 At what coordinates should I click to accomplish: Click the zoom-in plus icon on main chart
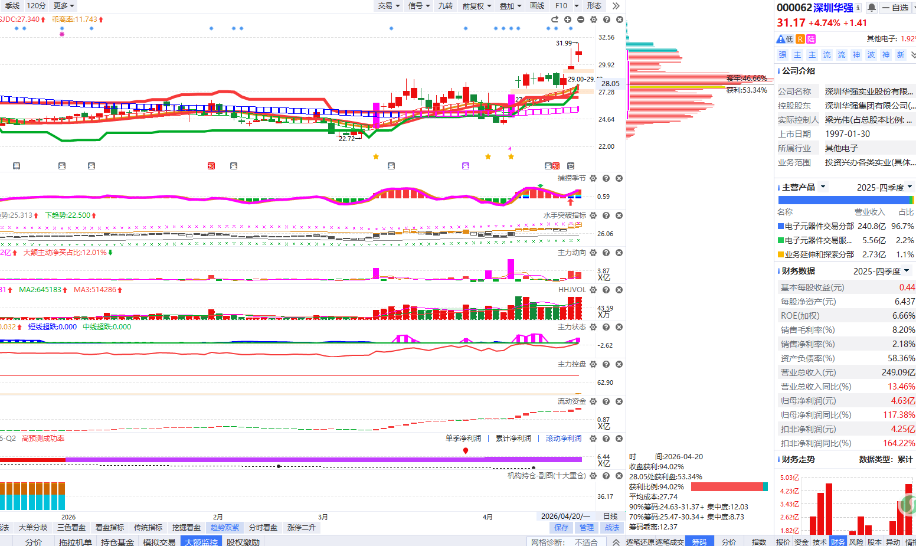click(x=568, y=19)
